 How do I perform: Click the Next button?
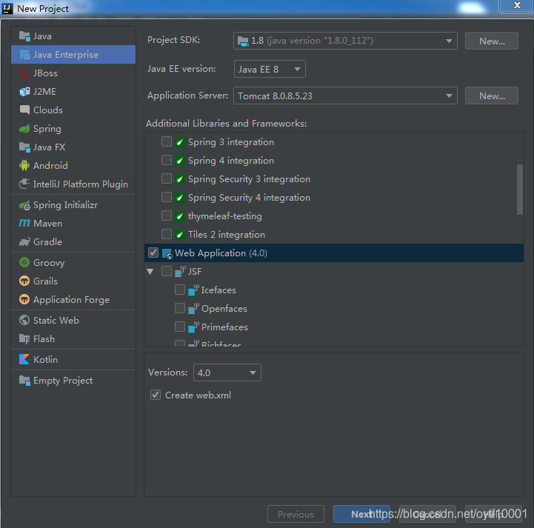[361, 514]
